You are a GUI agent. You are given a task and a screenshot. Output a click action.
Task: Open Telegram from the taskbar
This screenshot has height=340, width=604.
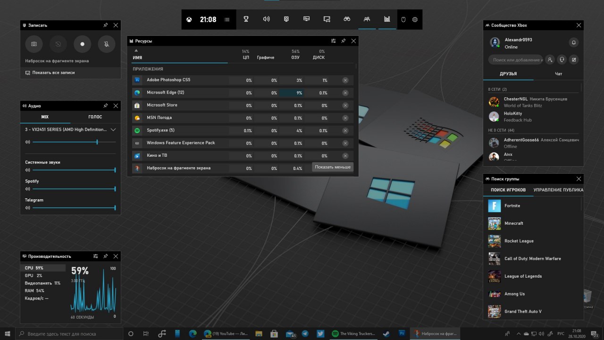tap(305, 333)
